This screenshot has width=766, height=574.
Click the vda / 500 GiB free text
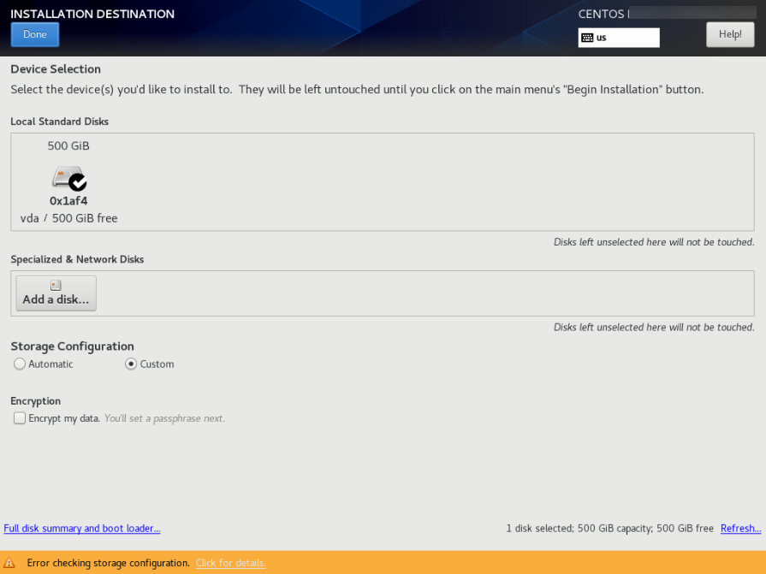pos(68,218)
